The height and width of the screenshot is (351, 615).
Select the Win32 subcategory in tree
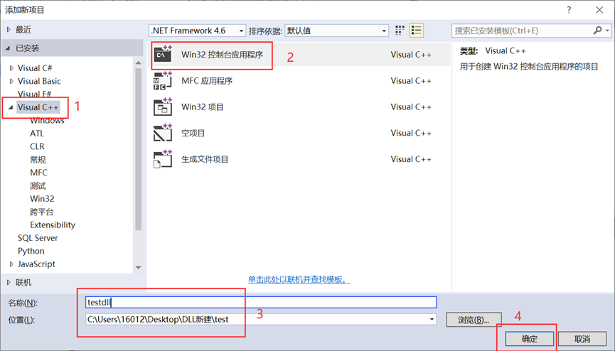42,199
